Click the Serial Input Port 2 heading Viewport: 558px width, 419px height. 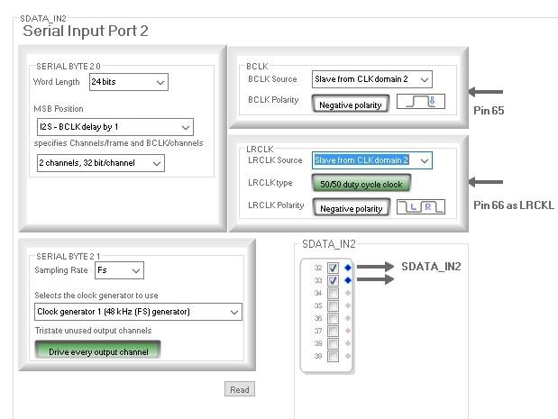pos(86,31)
